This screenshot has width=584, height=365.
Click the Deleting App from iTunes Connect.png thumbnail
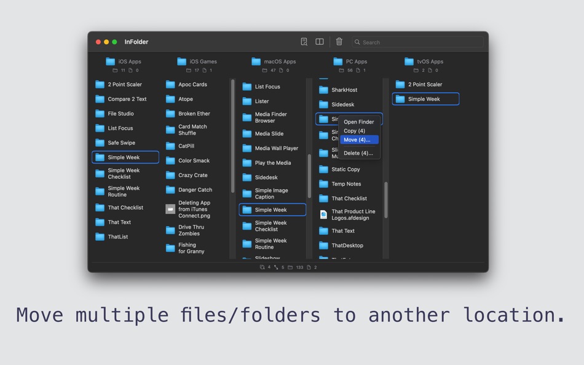(170, 209)
